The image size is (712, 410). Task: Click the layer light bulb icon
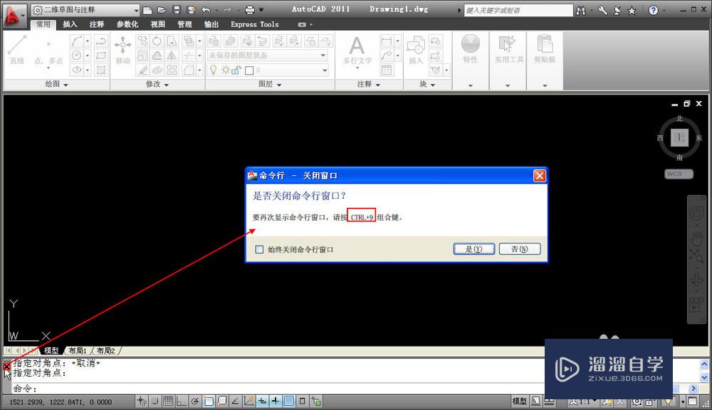[x=214, y=69]
